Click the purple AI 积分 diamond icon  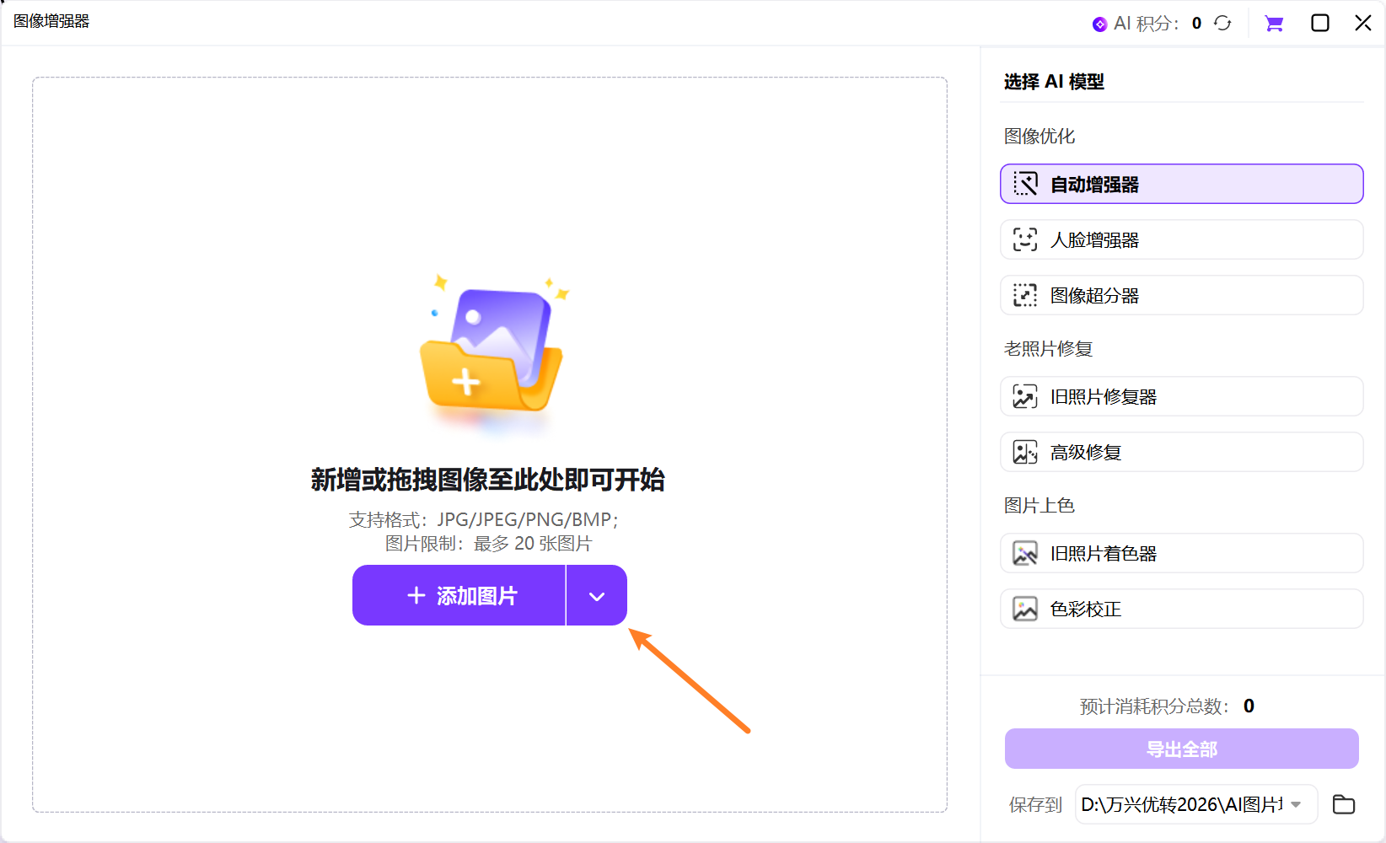click(x=1099, y=23)
